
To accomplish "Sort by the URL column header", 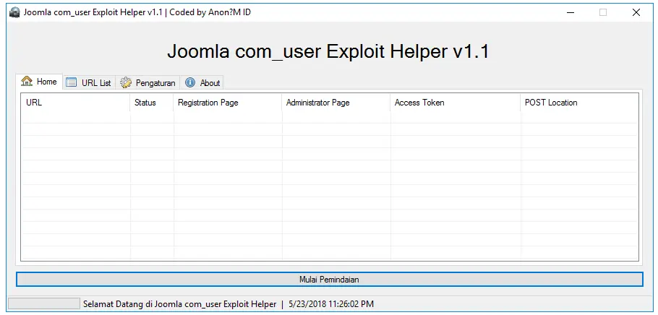I will point(76,103).
